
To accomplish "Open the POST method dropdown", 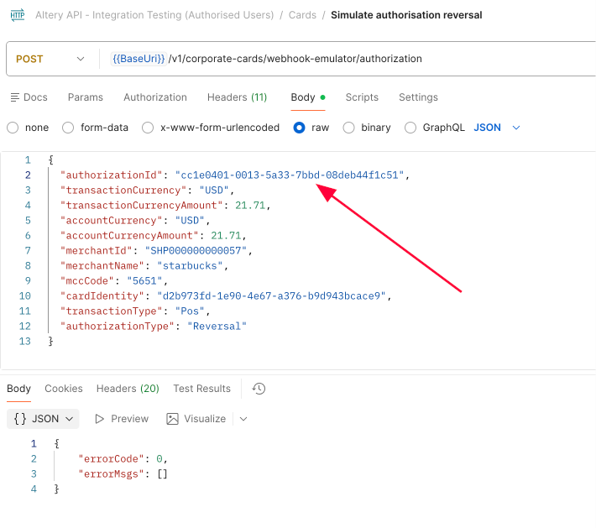I will (x=50, y=59).
